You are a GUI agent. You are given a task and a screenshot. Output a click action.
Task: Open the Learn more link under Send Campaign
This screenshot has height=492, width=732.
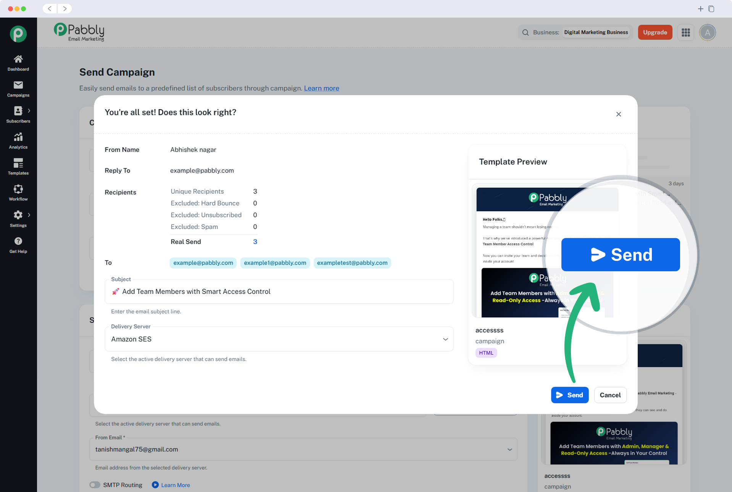321,88
